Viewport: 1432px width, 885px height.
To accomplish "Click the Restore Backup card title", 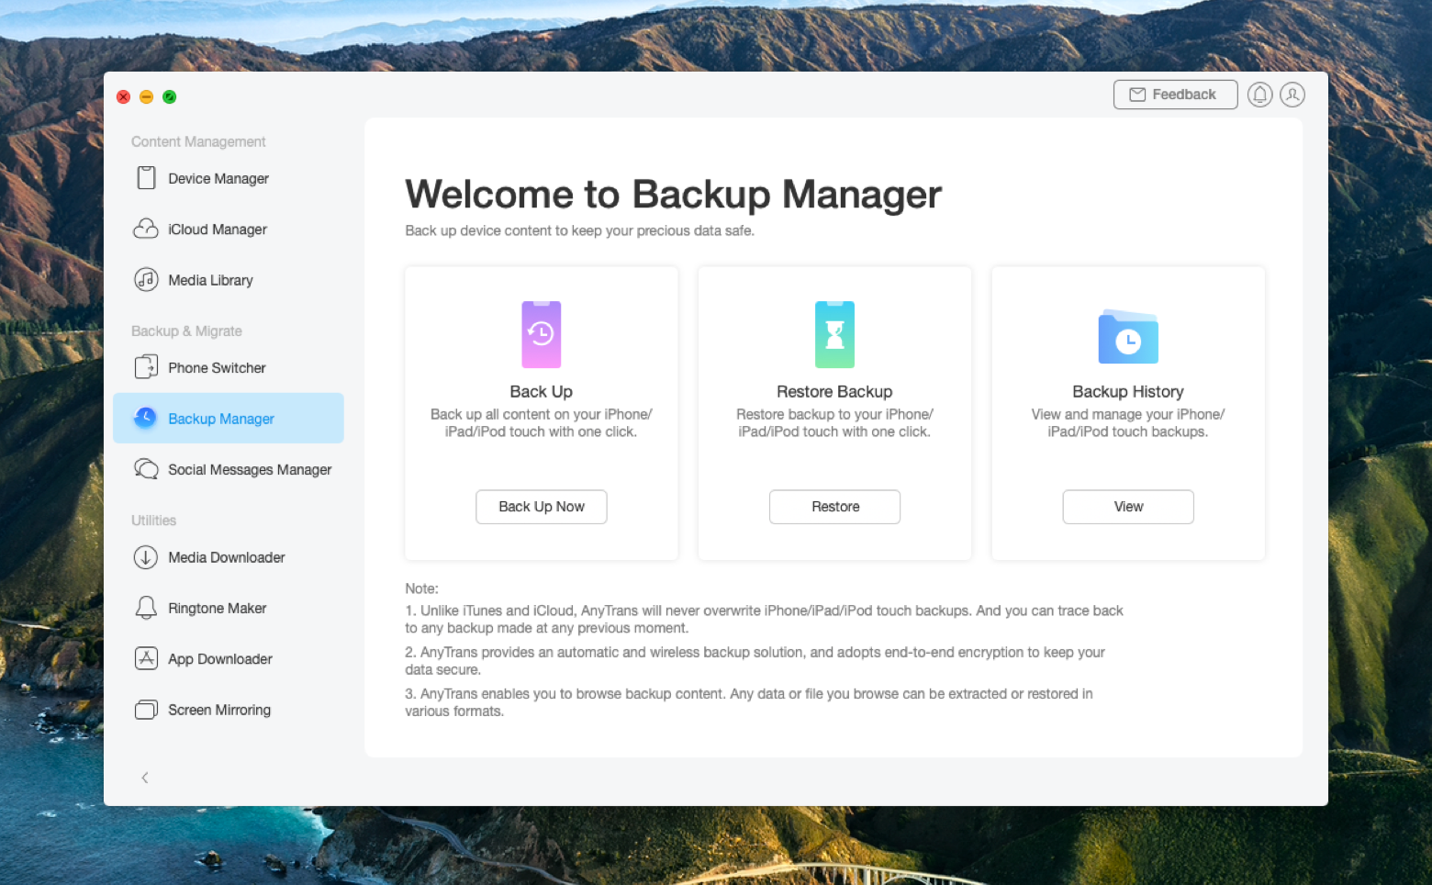I will (x=834, y=392).
